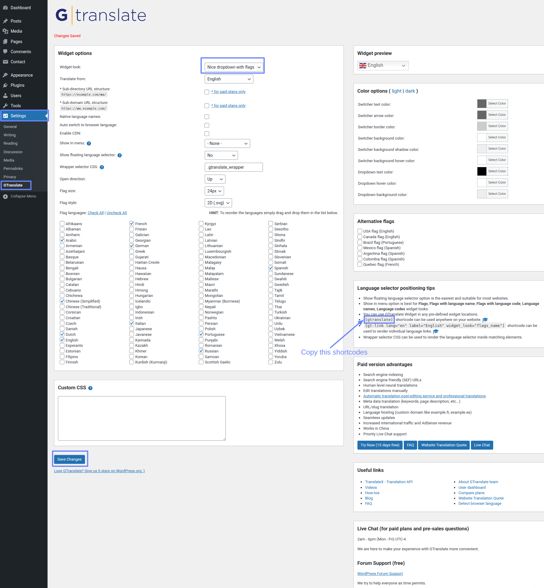Click the Dashboard icon in sidebar
This screenshot has width=544, height=588.
(5, 8)
